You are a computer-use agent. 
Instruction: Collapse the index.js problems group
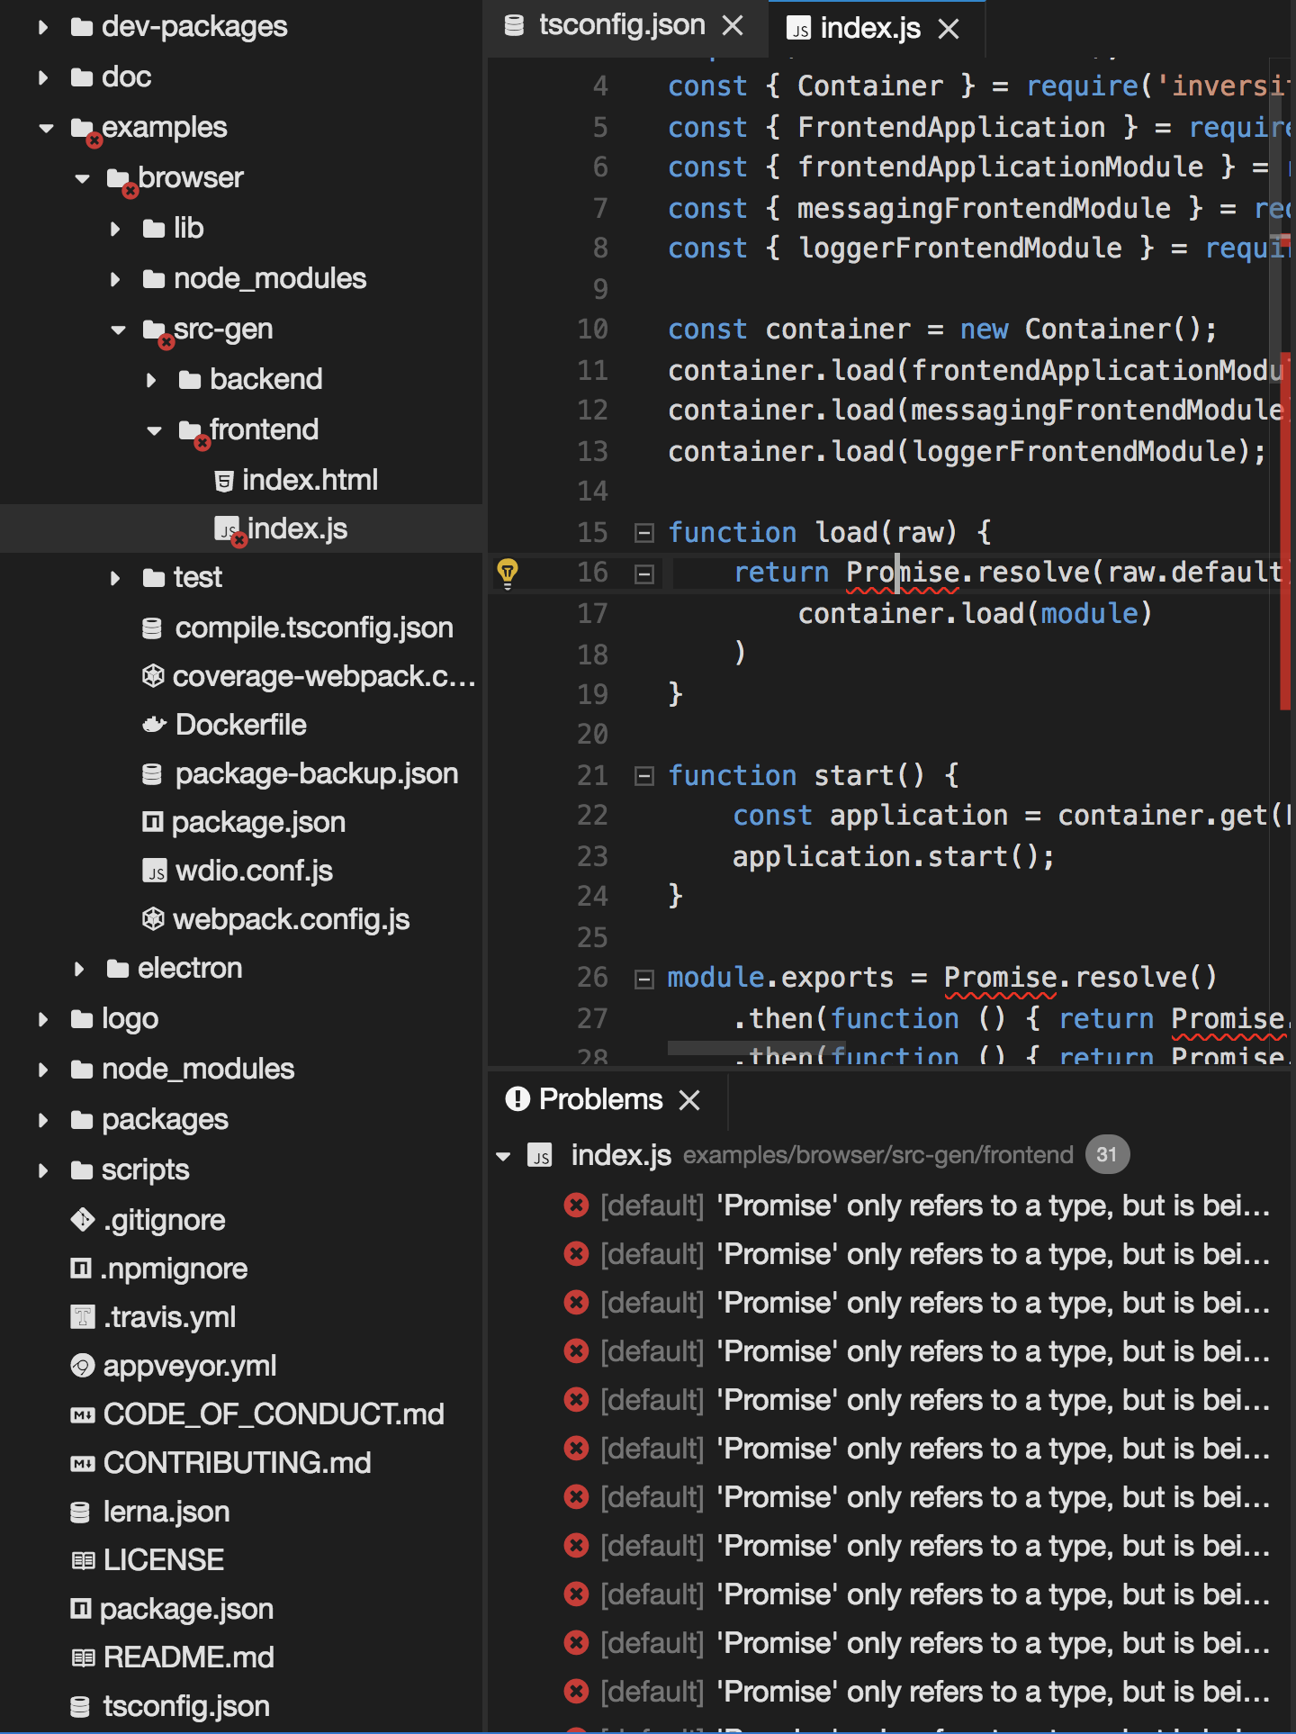click(x=504, y=1156)
